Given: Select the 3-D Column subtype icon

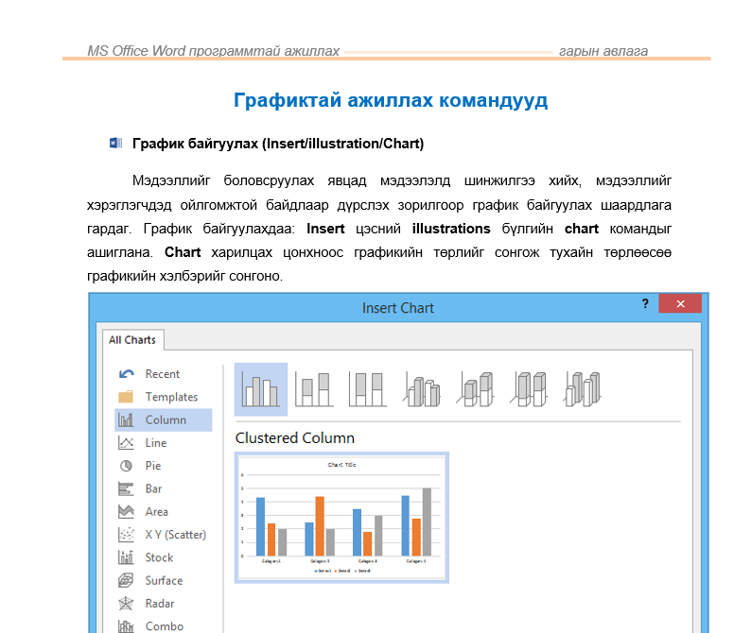Looking at the screenshot, I should click(583, 389).
